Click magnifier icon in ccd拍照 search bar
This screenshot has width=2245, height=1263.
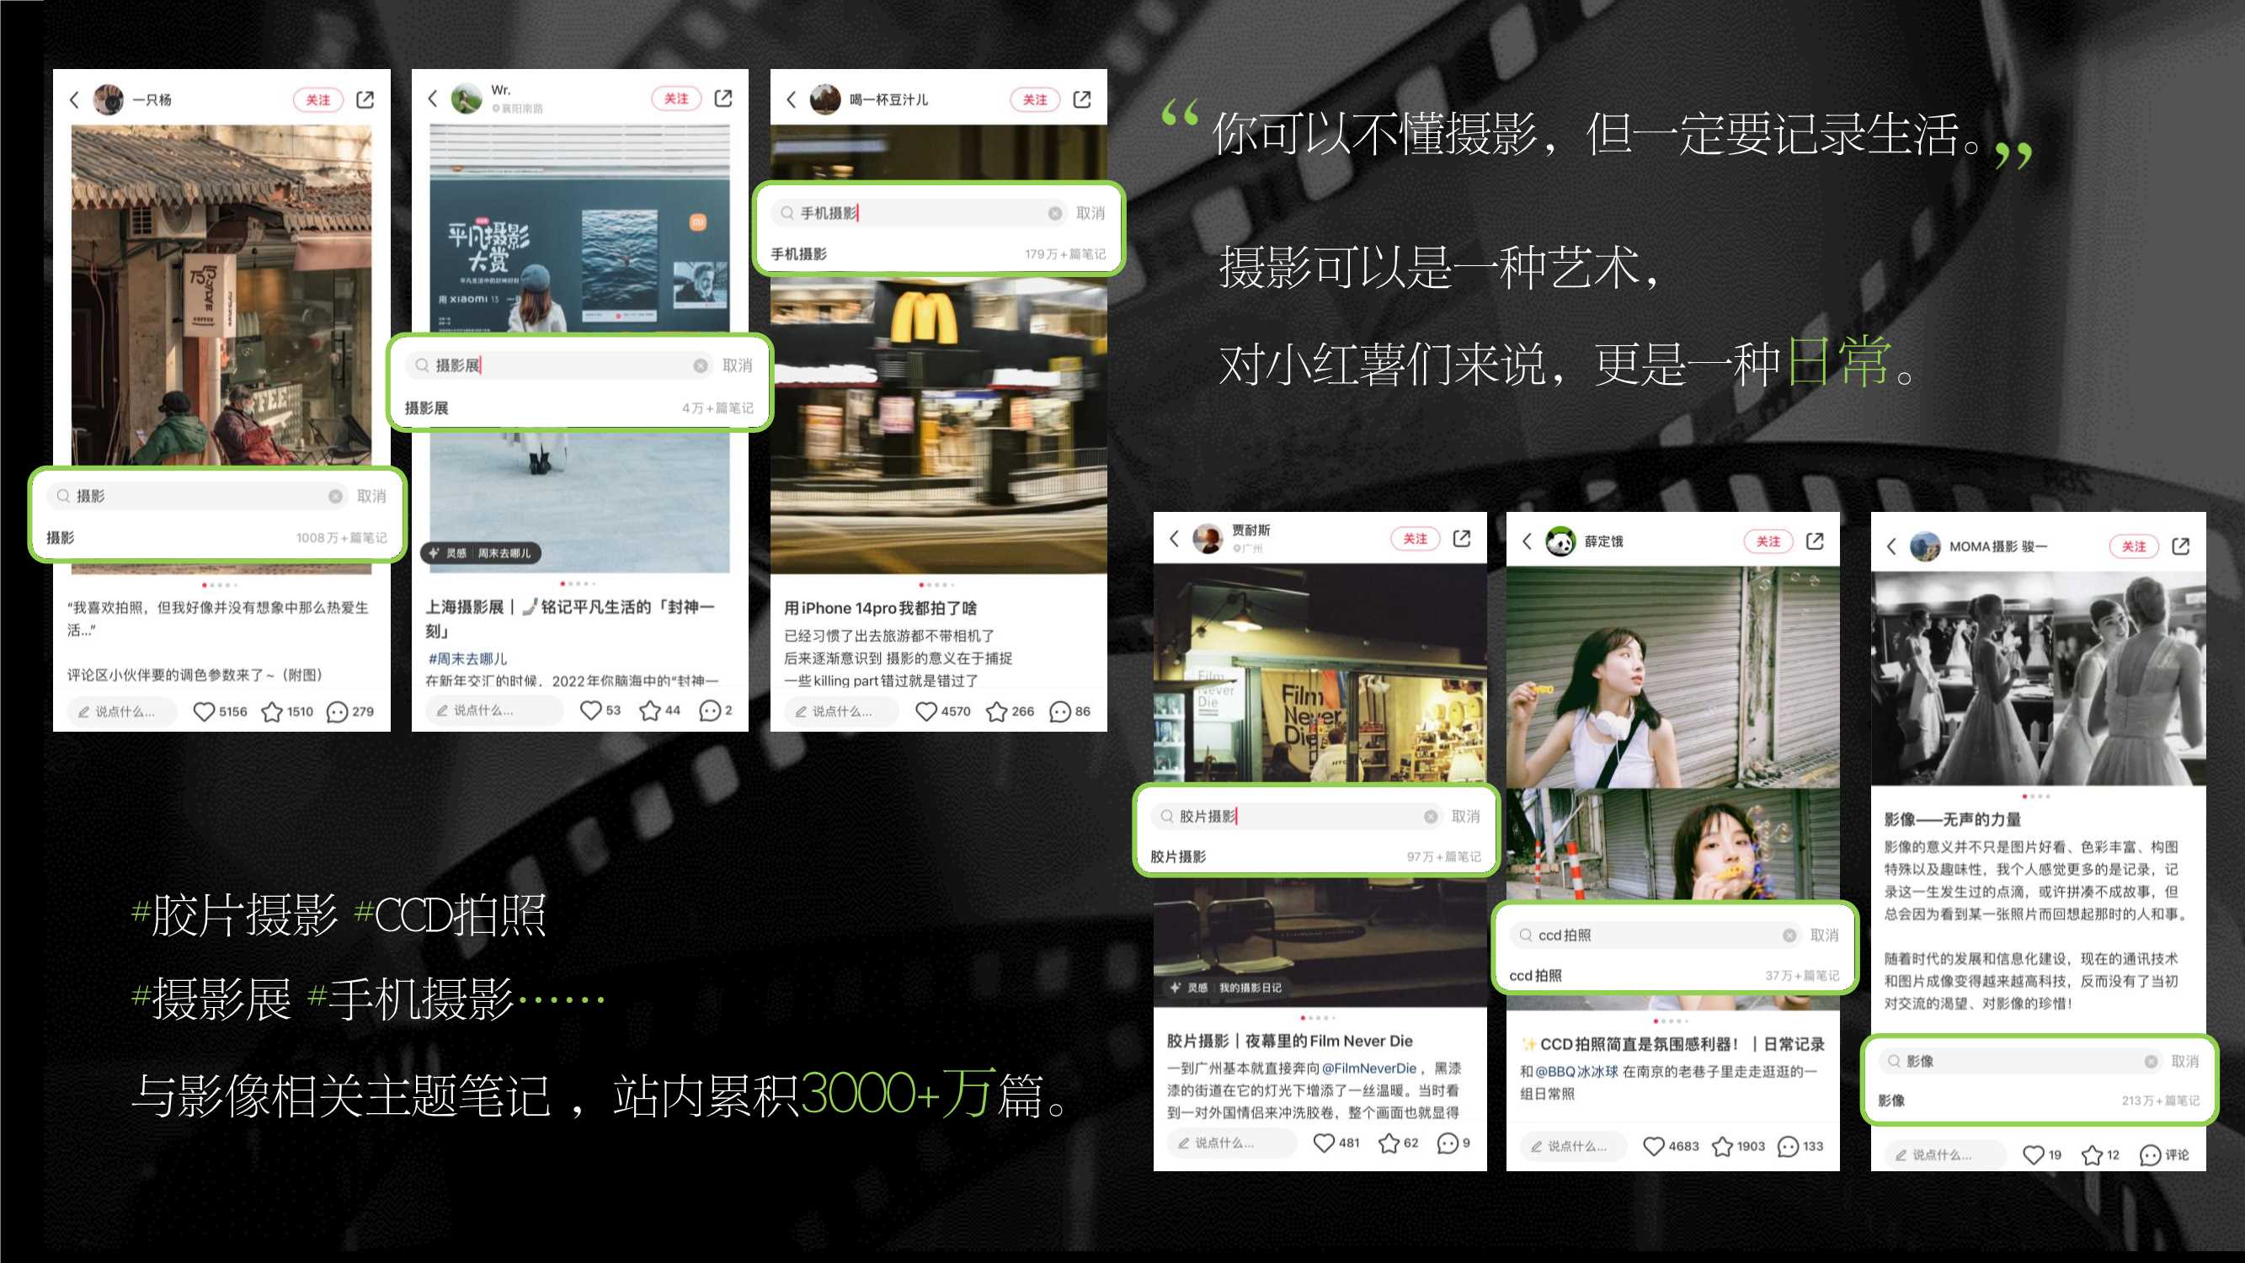tap(1525, 935)
